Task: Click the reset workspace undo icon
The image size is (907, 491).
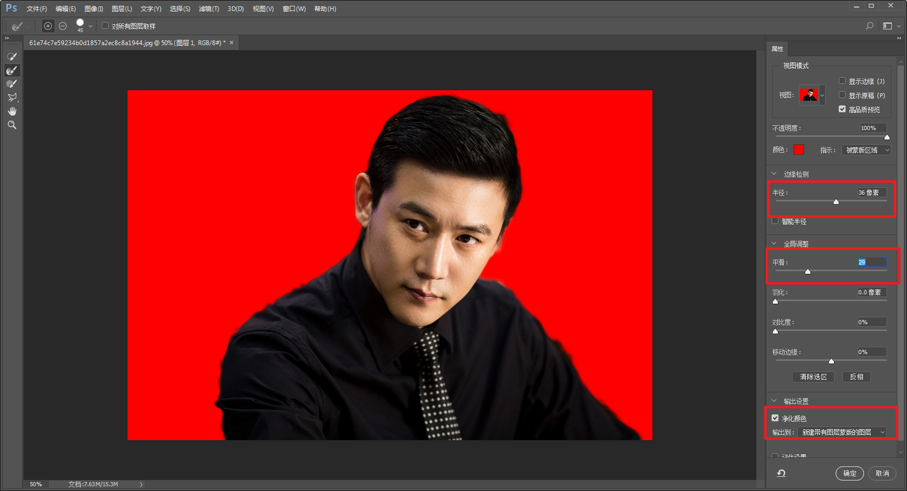Action: [781, 473]
